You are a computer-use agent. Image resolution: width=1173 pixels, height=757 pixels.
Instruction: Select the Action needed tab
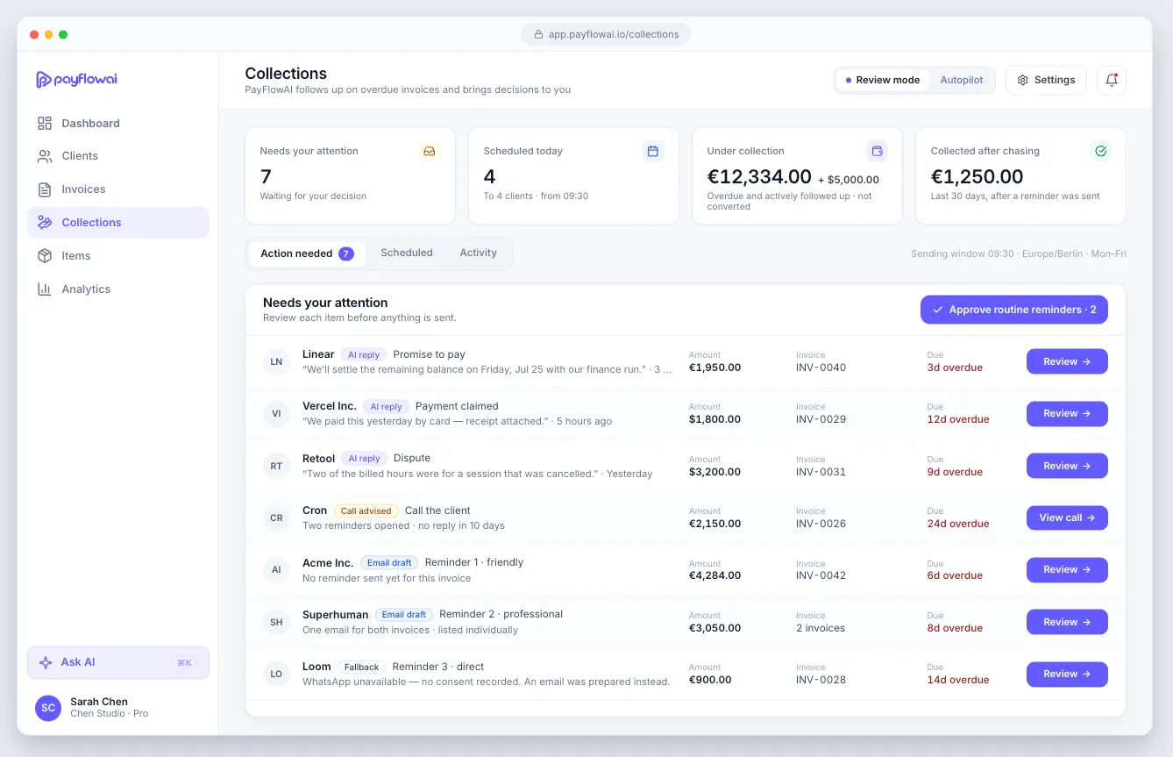pyautogui.click(x=307, y=254)
